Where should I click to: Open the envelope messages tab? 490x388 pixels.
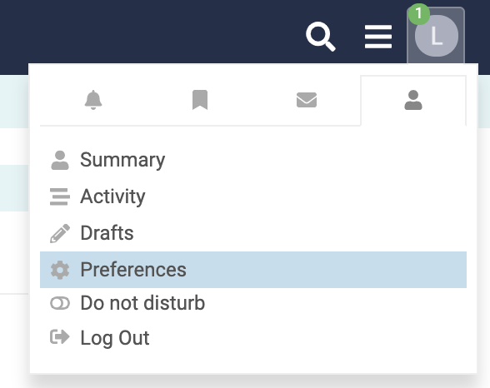click(x=307, y=100)
